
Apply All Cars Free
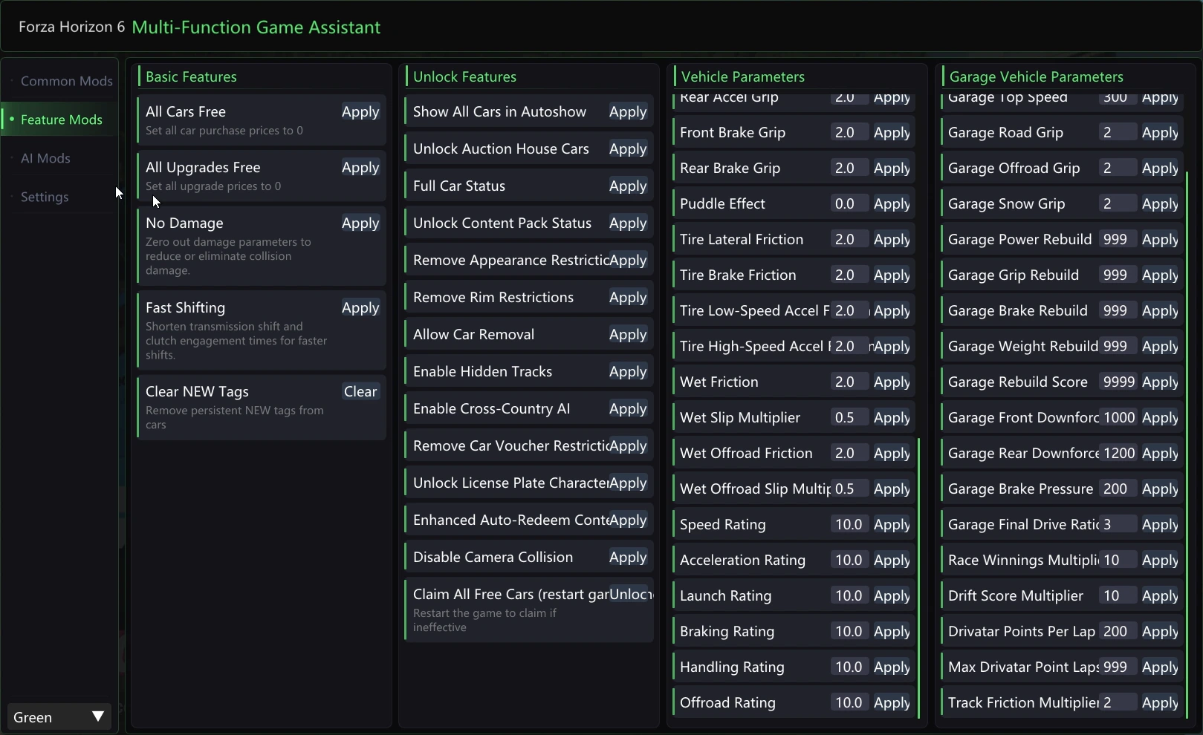click(360, 111)
